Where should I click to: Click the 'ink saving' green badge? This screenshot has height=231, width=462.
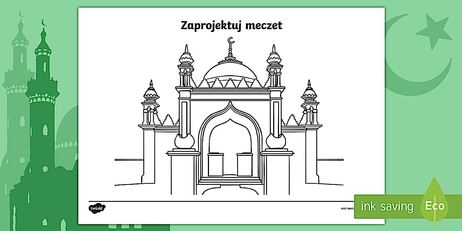pyautogui.click(x=386, y=206)
